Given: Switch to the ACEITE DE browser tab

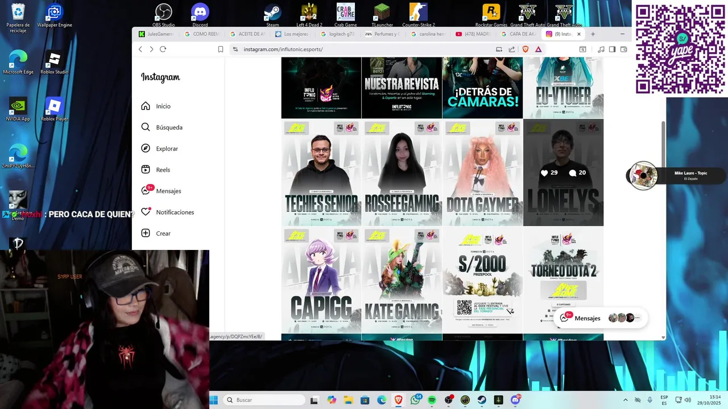Looking at the screenshot, I should point(248,34).
